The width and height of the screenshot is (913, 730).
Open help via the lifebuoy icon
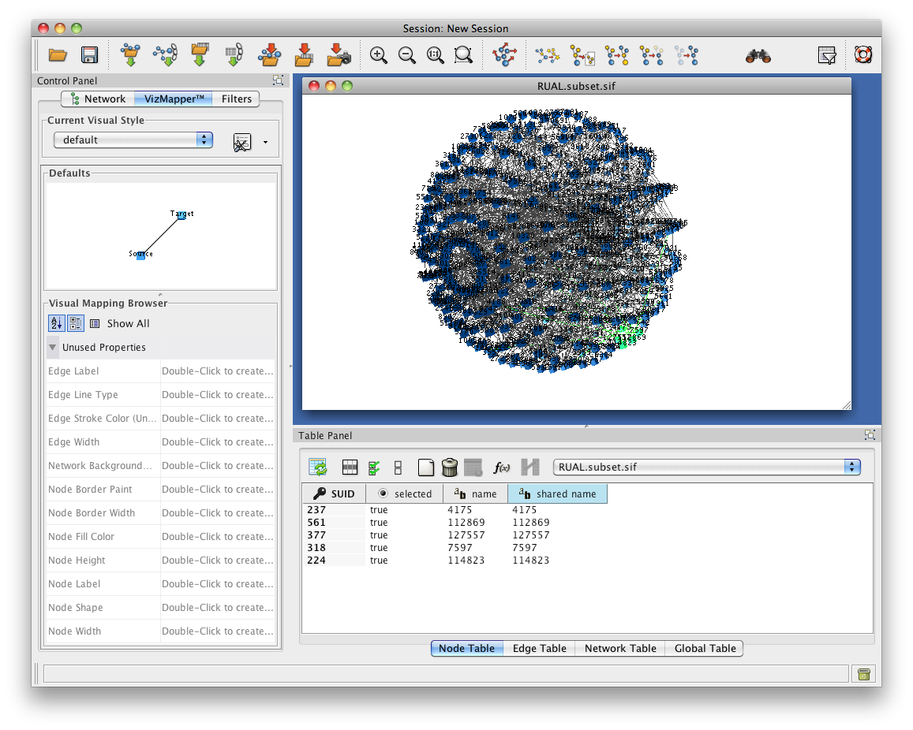pos(863,55)
